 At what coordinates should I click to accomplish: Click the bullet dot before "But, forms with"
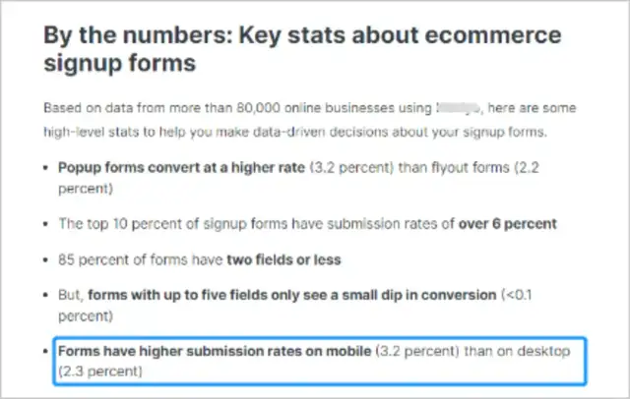tap(47, 297)
